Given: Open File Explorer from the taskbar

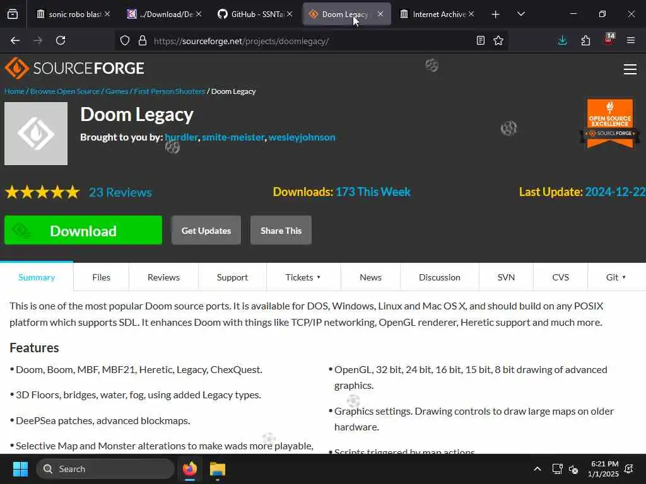Looking at the screenshot, I should point(218,469).
